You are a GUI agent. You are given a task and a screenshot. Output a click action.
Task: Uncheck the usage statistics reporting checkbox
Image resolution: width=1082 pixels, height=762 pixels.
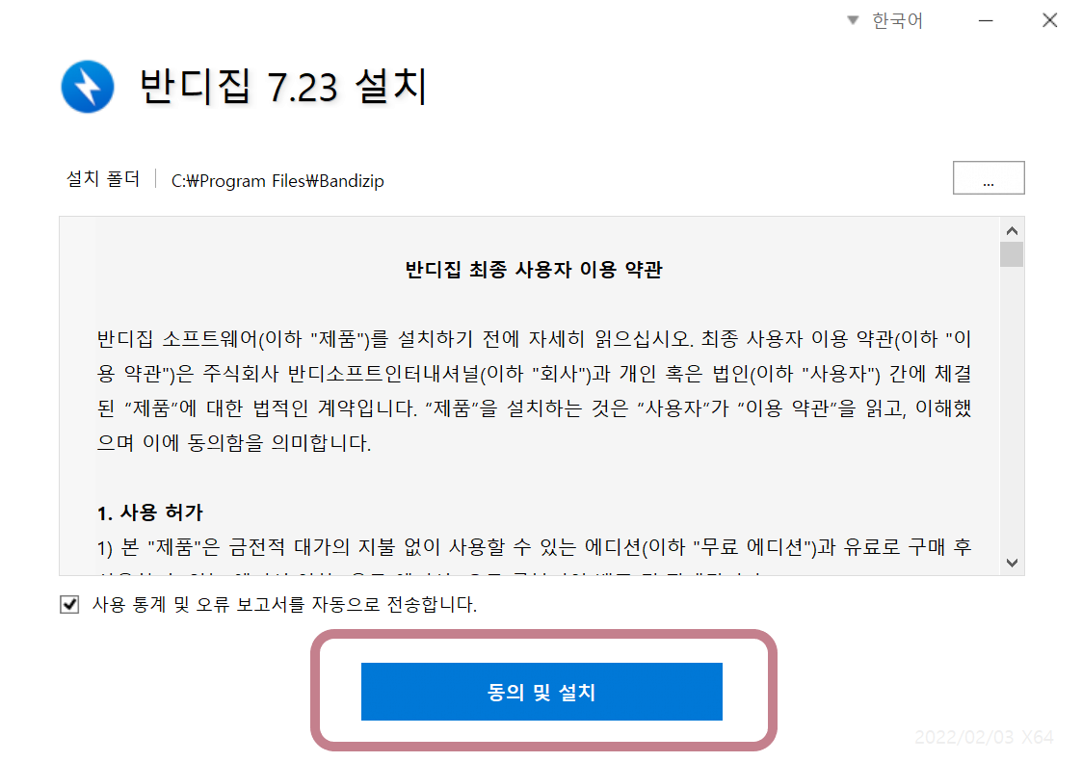pos(69,605)
